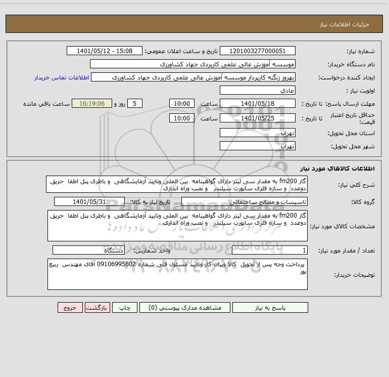The height and width of the screenshot is (377, 389).
Task: Click the خروج exit button
Action: 70,308
